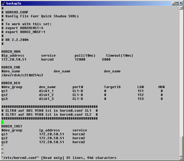Click the scrollbar down arrow
Image resolution: width=184 pixels, height=161 pixels.
point(181,158)
